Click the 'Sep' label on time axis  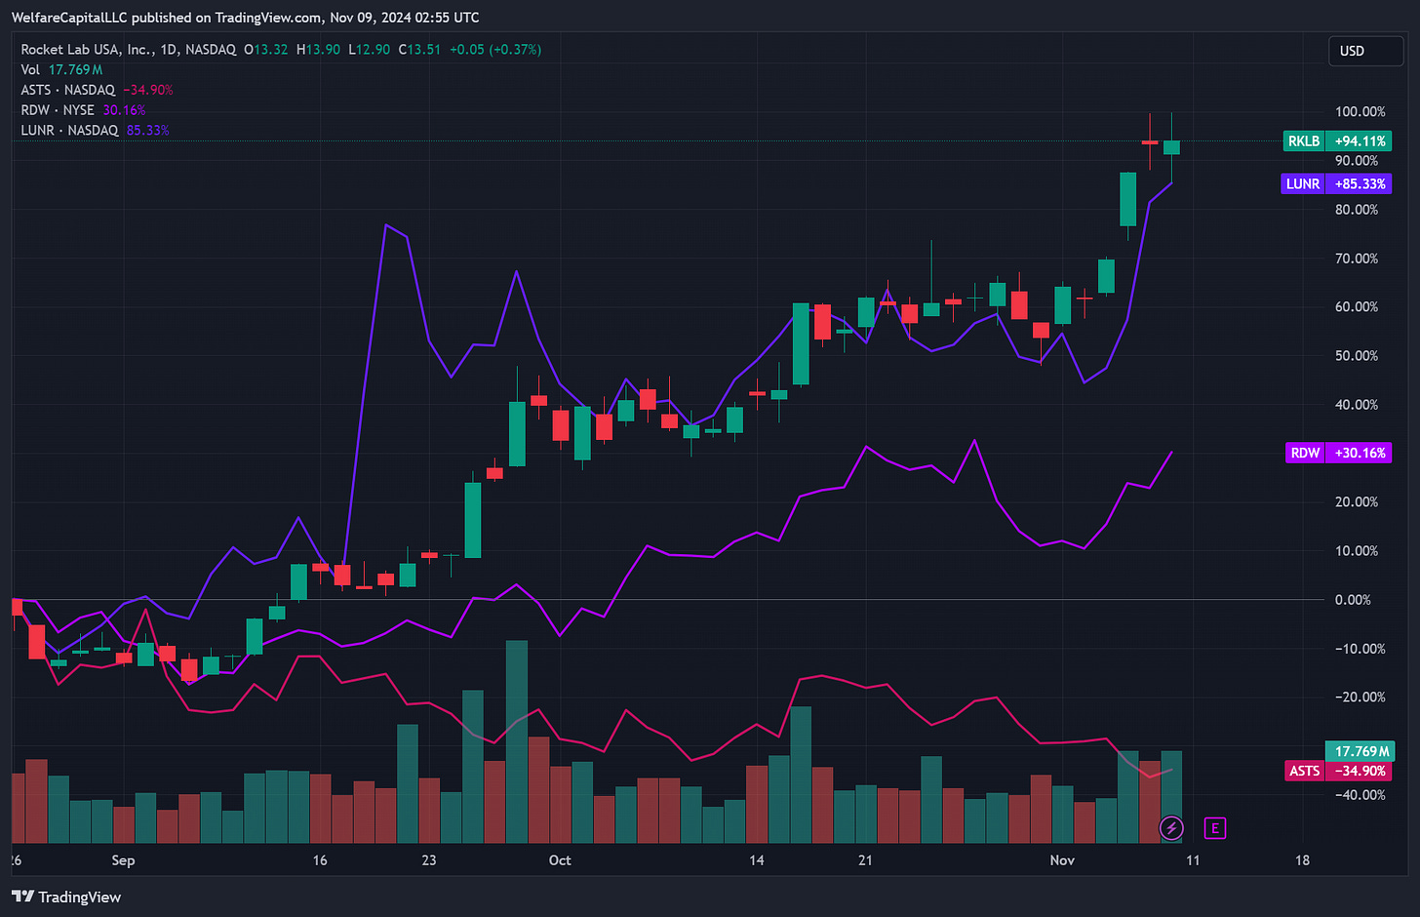click(x=123, y=859)
